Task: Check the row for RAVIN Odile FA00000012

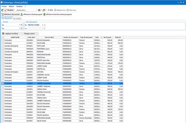Action: [3, 43]
